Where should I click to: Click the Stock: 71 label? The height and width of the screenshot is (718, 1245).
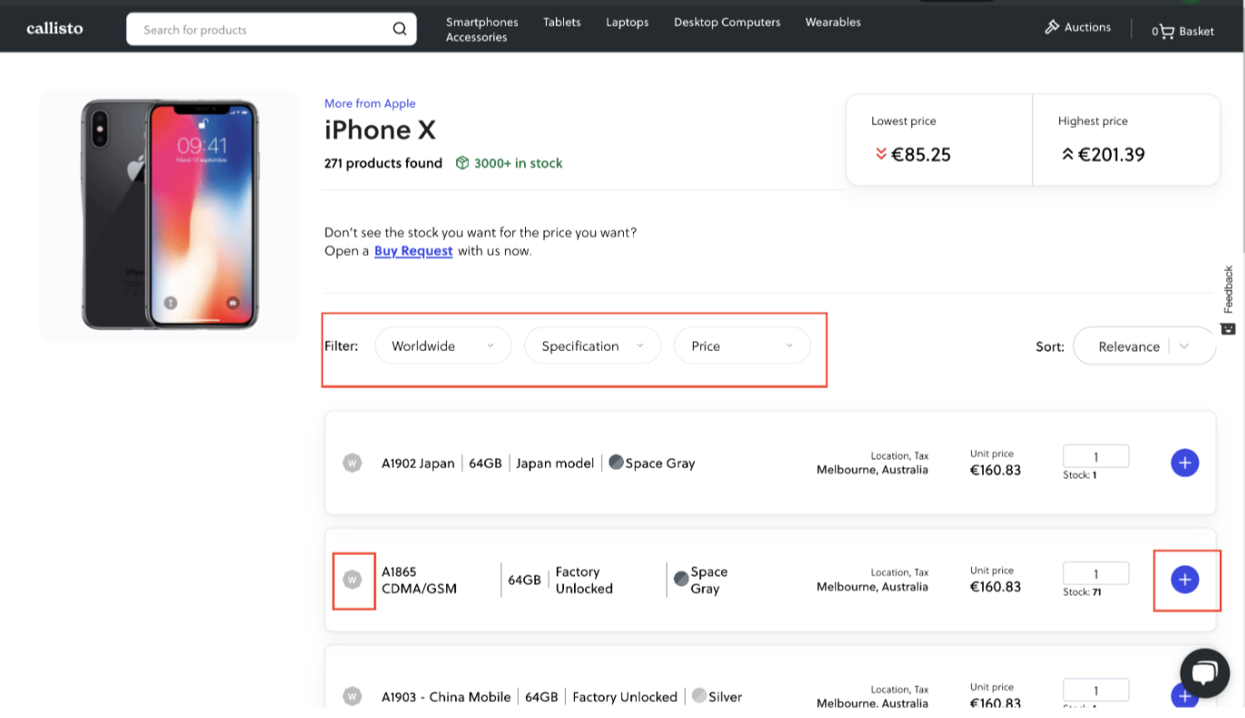(x=1082, y=592)
